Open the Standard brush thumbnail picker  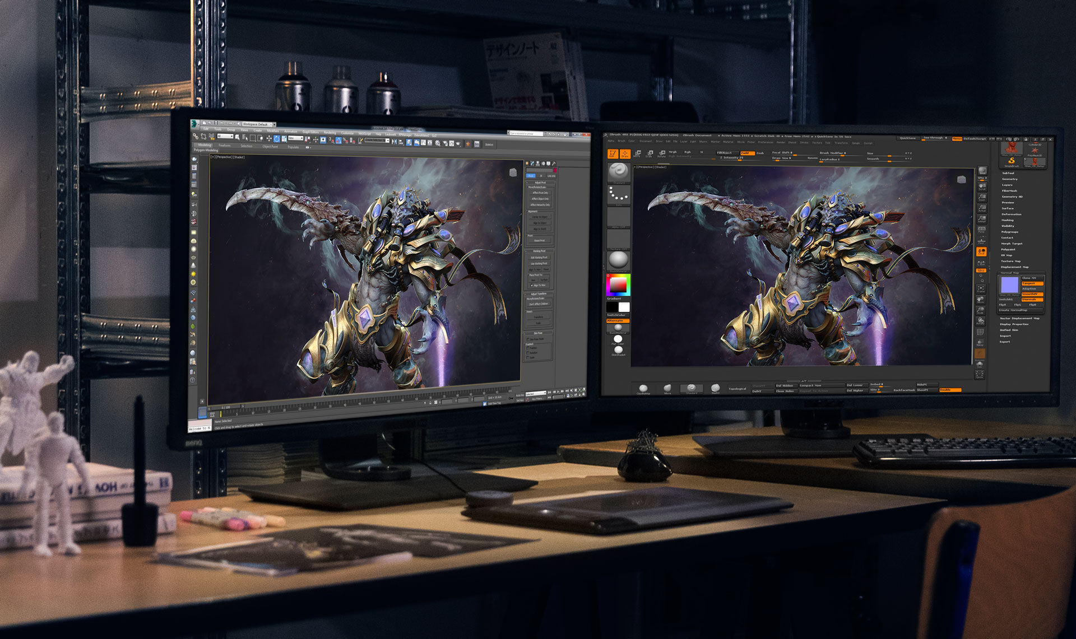click(618, 172)
